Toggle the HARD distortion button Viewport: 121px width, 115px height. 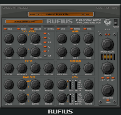[x=108, y=100]
